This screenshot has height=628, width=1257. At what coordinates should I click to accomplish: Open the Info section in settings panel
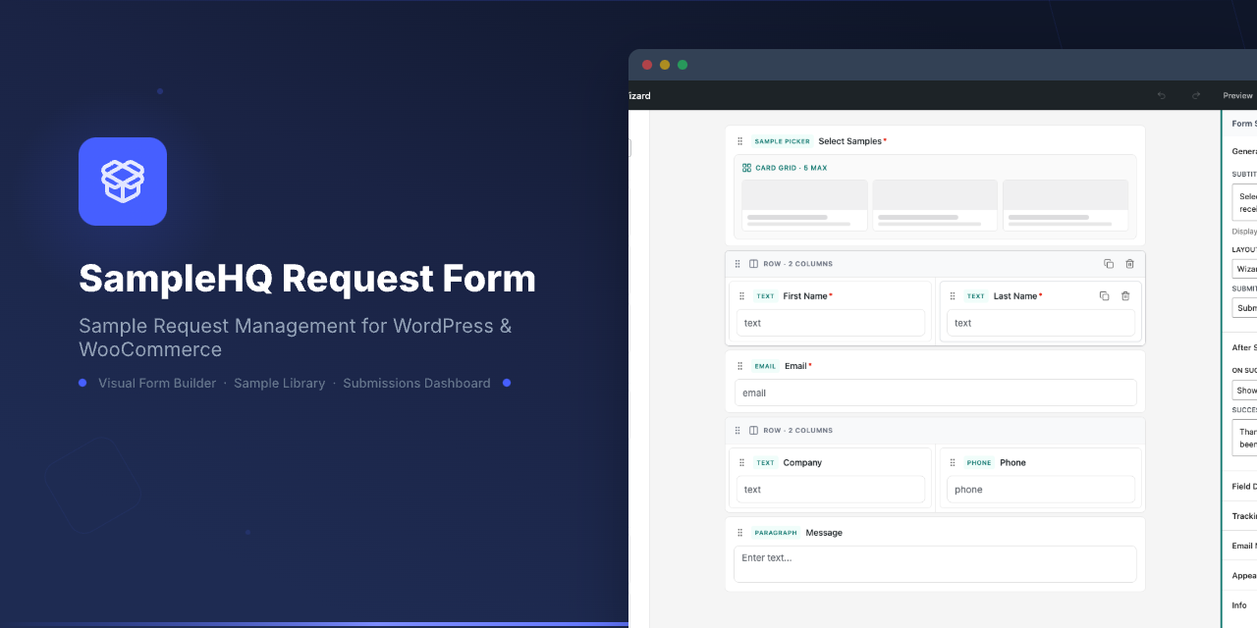coord(1239,605)
